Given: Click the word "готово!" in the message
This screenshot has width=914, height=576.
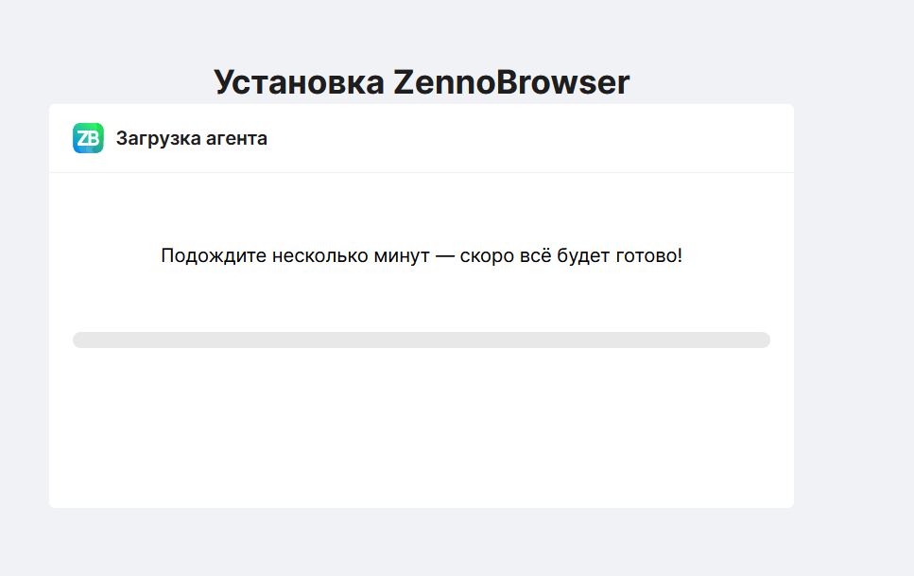Looking at the screenshot, I should pyautogui.click(x=650, y=256).
